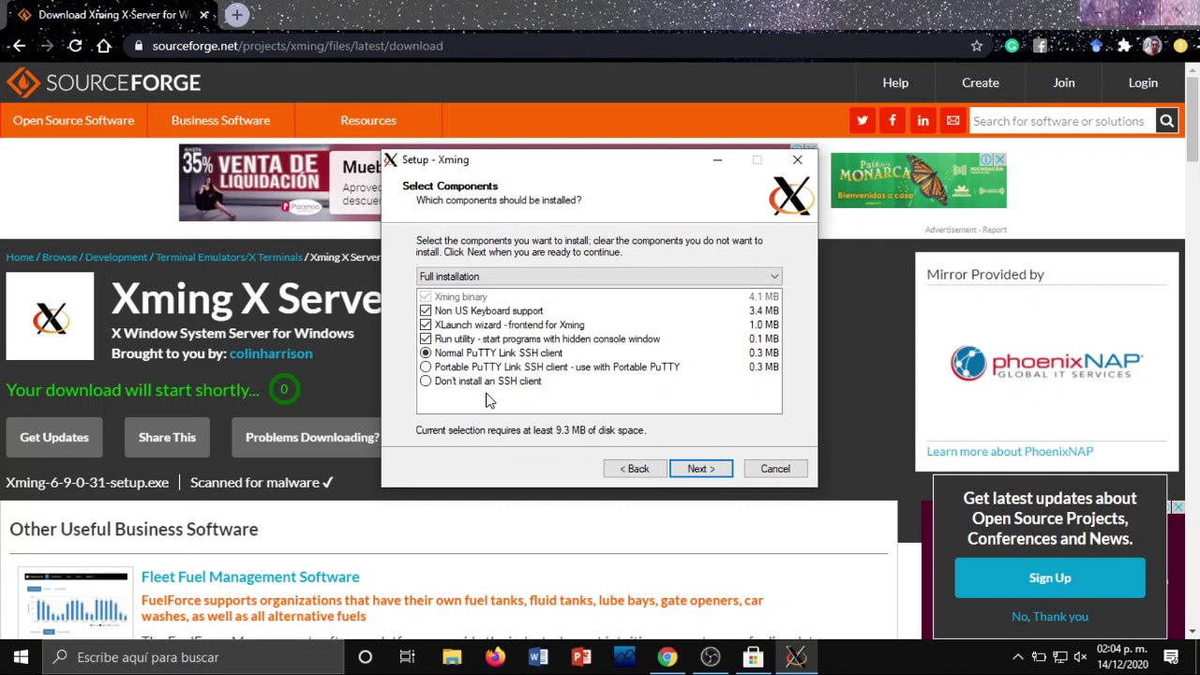Open the Facebook extension icon
The width and height of the screenshot is (1200, 675).
point(1040,45)
